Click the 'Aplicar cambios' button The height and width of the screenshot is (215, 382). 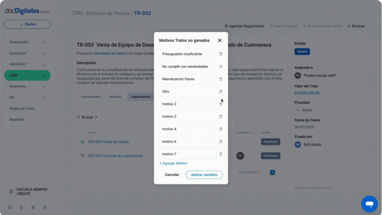point(204,175)
